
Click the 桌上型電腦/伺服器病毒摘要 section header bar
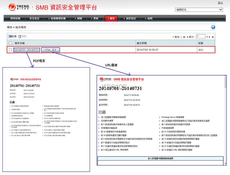coord(160,158)
